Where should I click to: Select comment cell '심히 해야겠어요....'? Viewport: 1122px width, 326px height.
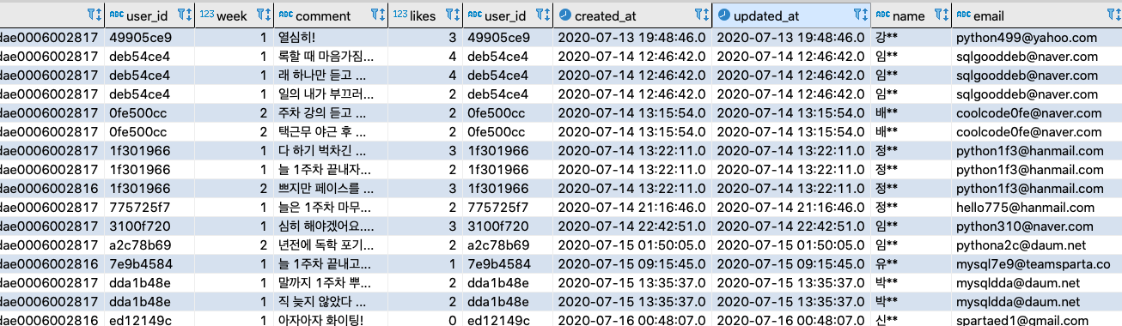pos(331,226)
